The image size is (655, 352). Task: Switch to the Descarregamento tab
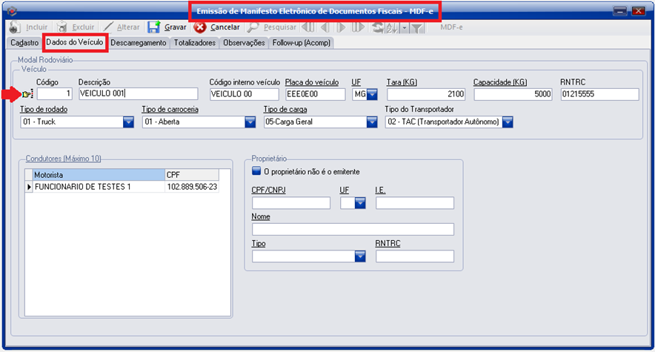pyautogui.click(x=139, y=43)
